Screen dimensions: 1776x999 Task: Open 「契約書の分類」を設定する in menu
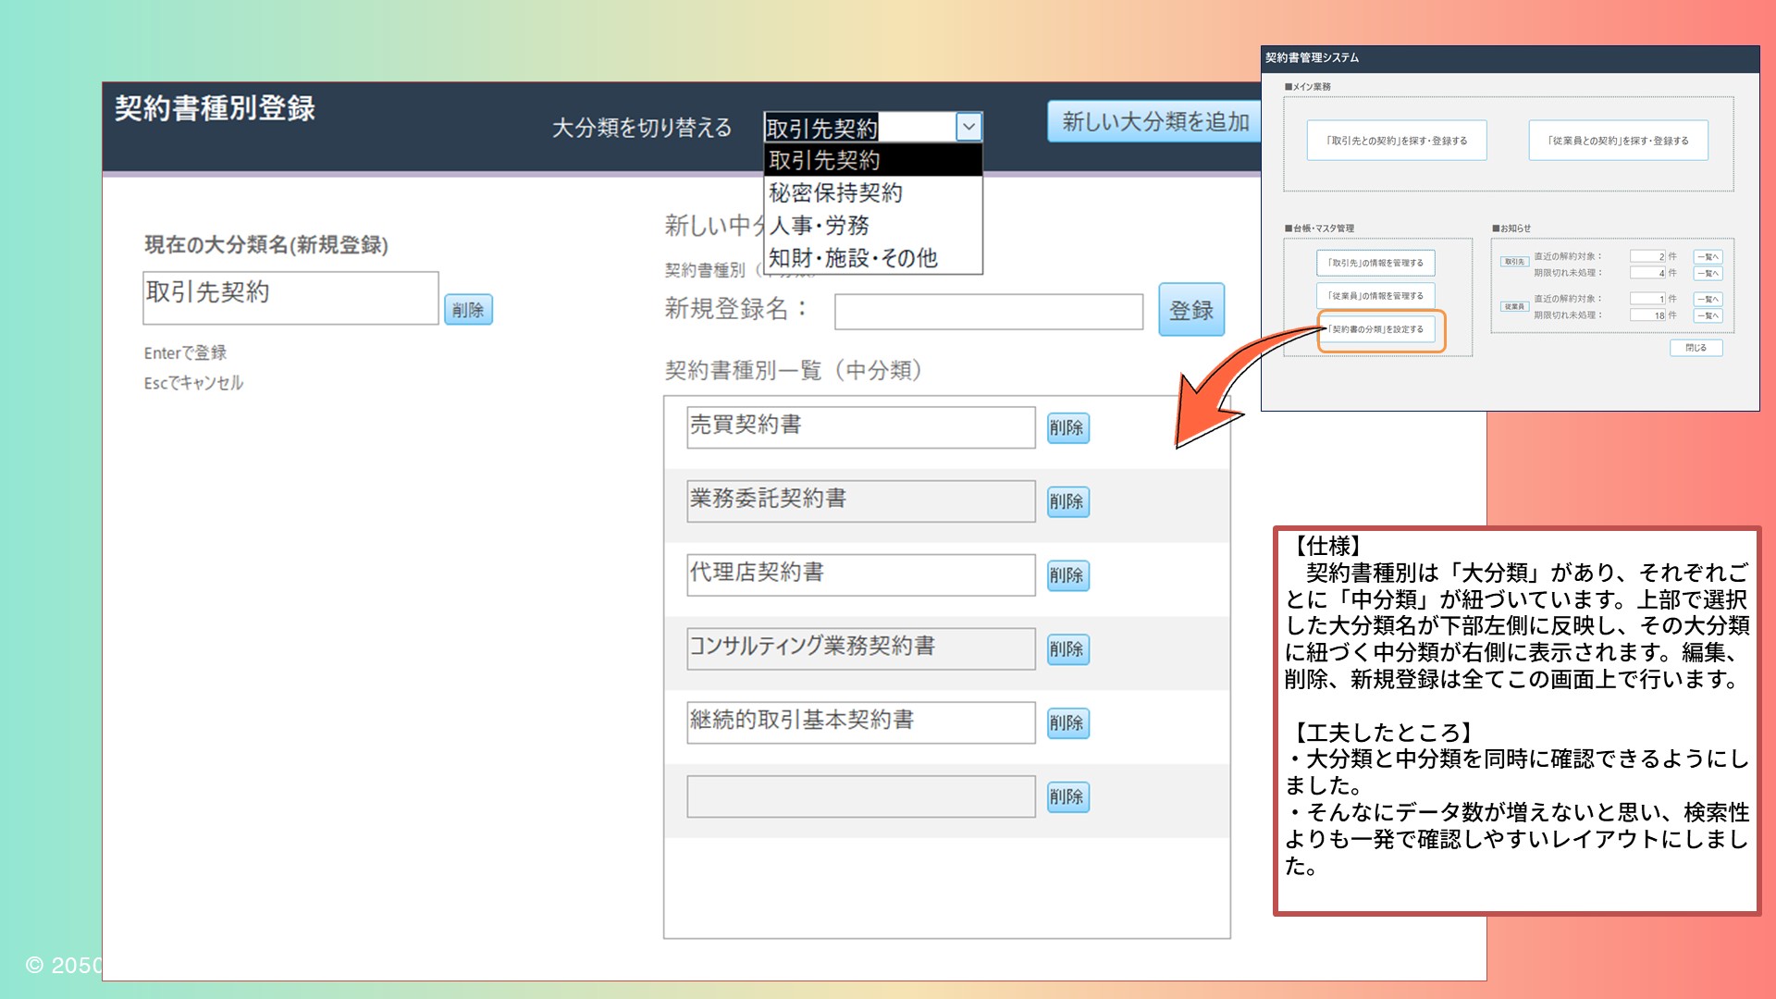[1376, 329]
